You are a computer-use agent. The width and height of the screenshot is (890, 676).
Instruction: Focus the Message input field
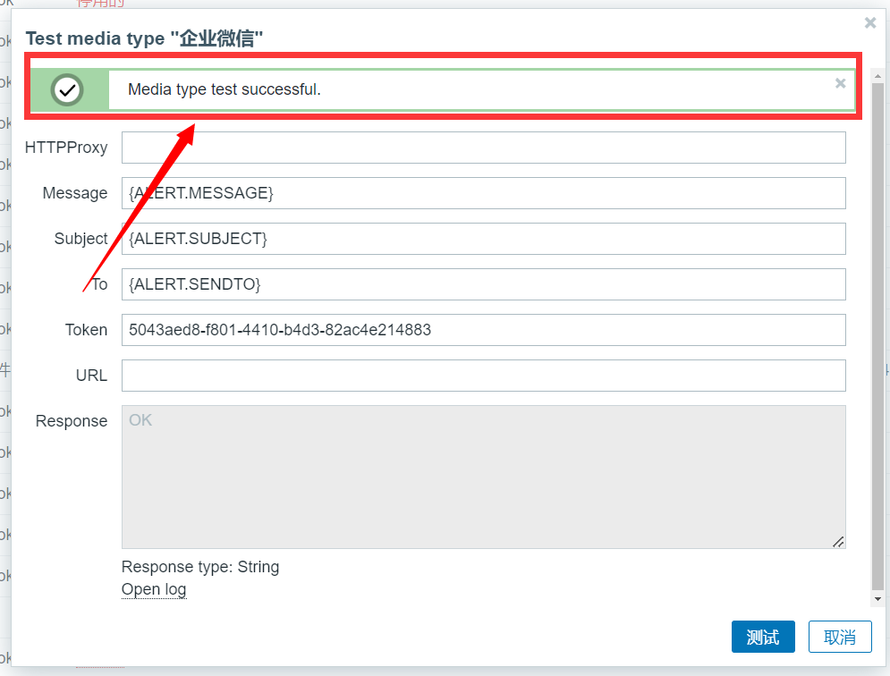point(483,193)
